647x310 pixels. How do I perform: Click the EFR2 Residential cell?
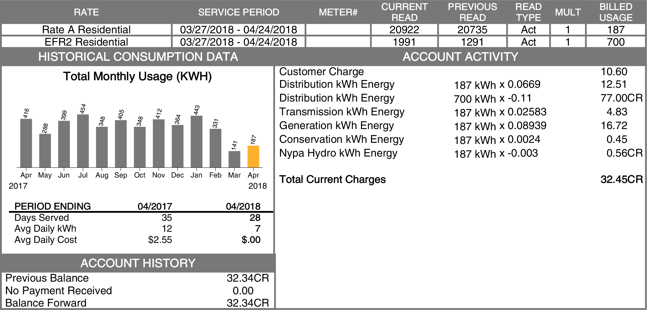click(x=86, y=42)
